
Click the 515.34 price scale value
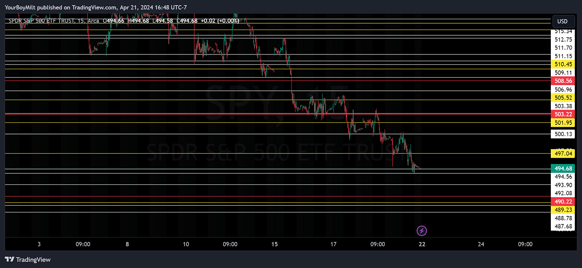point(563,31)
